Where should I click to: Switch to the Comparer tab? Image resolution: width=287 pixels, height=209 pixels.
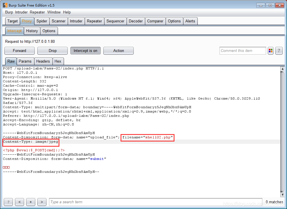155,21
